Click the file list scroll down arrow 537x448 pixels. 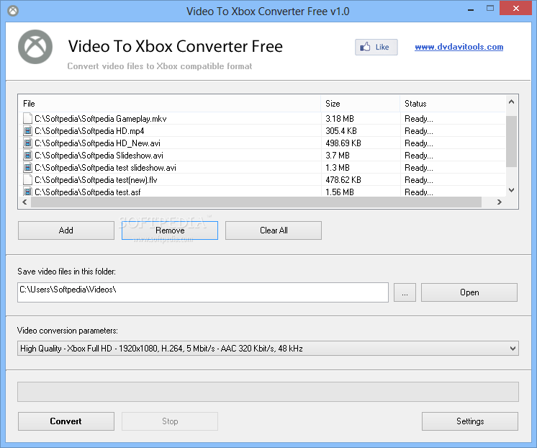pyautogui.click(x=511, y=190)
